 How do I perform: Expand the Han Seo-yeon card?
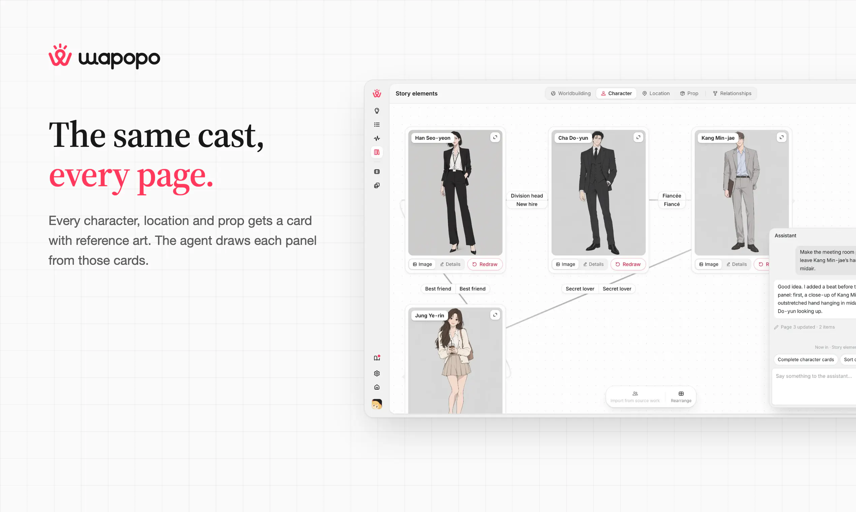pos(495,137)
